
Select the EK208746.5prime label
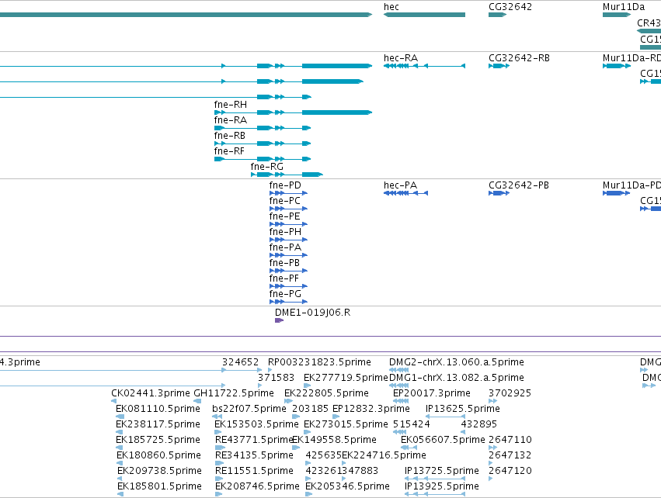point(257,486)
